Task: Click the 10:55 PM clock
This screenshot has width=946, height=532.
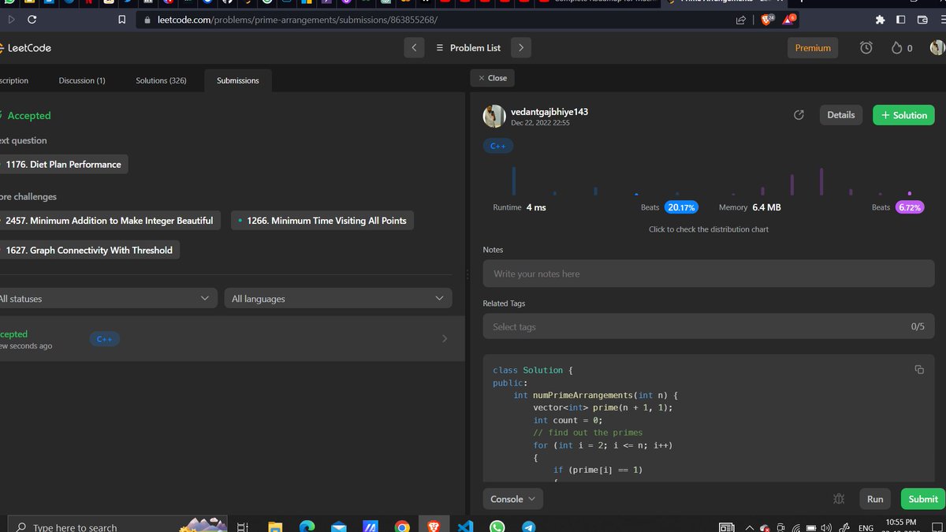Action: 901,523
